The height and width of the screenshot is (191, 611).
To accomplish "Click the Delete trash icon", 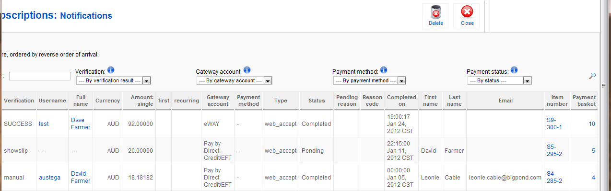I will click(x=435, y=11).
